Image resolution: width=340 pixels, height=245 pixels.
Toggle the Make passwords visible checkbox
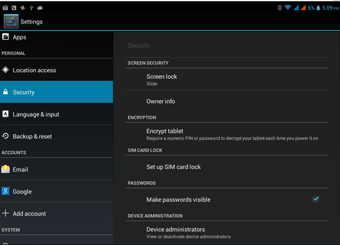315,199
